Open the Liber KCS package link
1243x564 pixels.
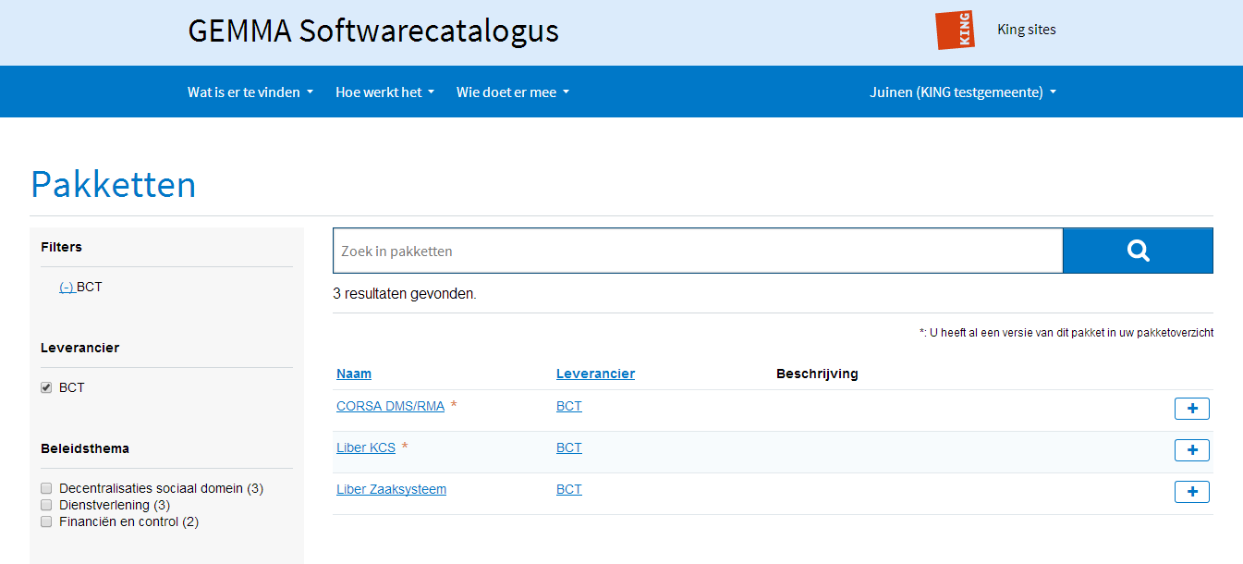tap(366, 448)
